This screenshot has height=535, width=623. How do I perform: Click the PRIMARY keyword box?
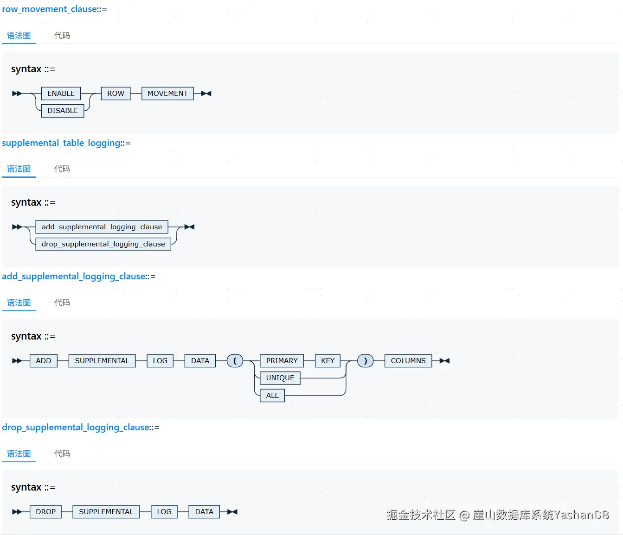(x=282, y=361)
